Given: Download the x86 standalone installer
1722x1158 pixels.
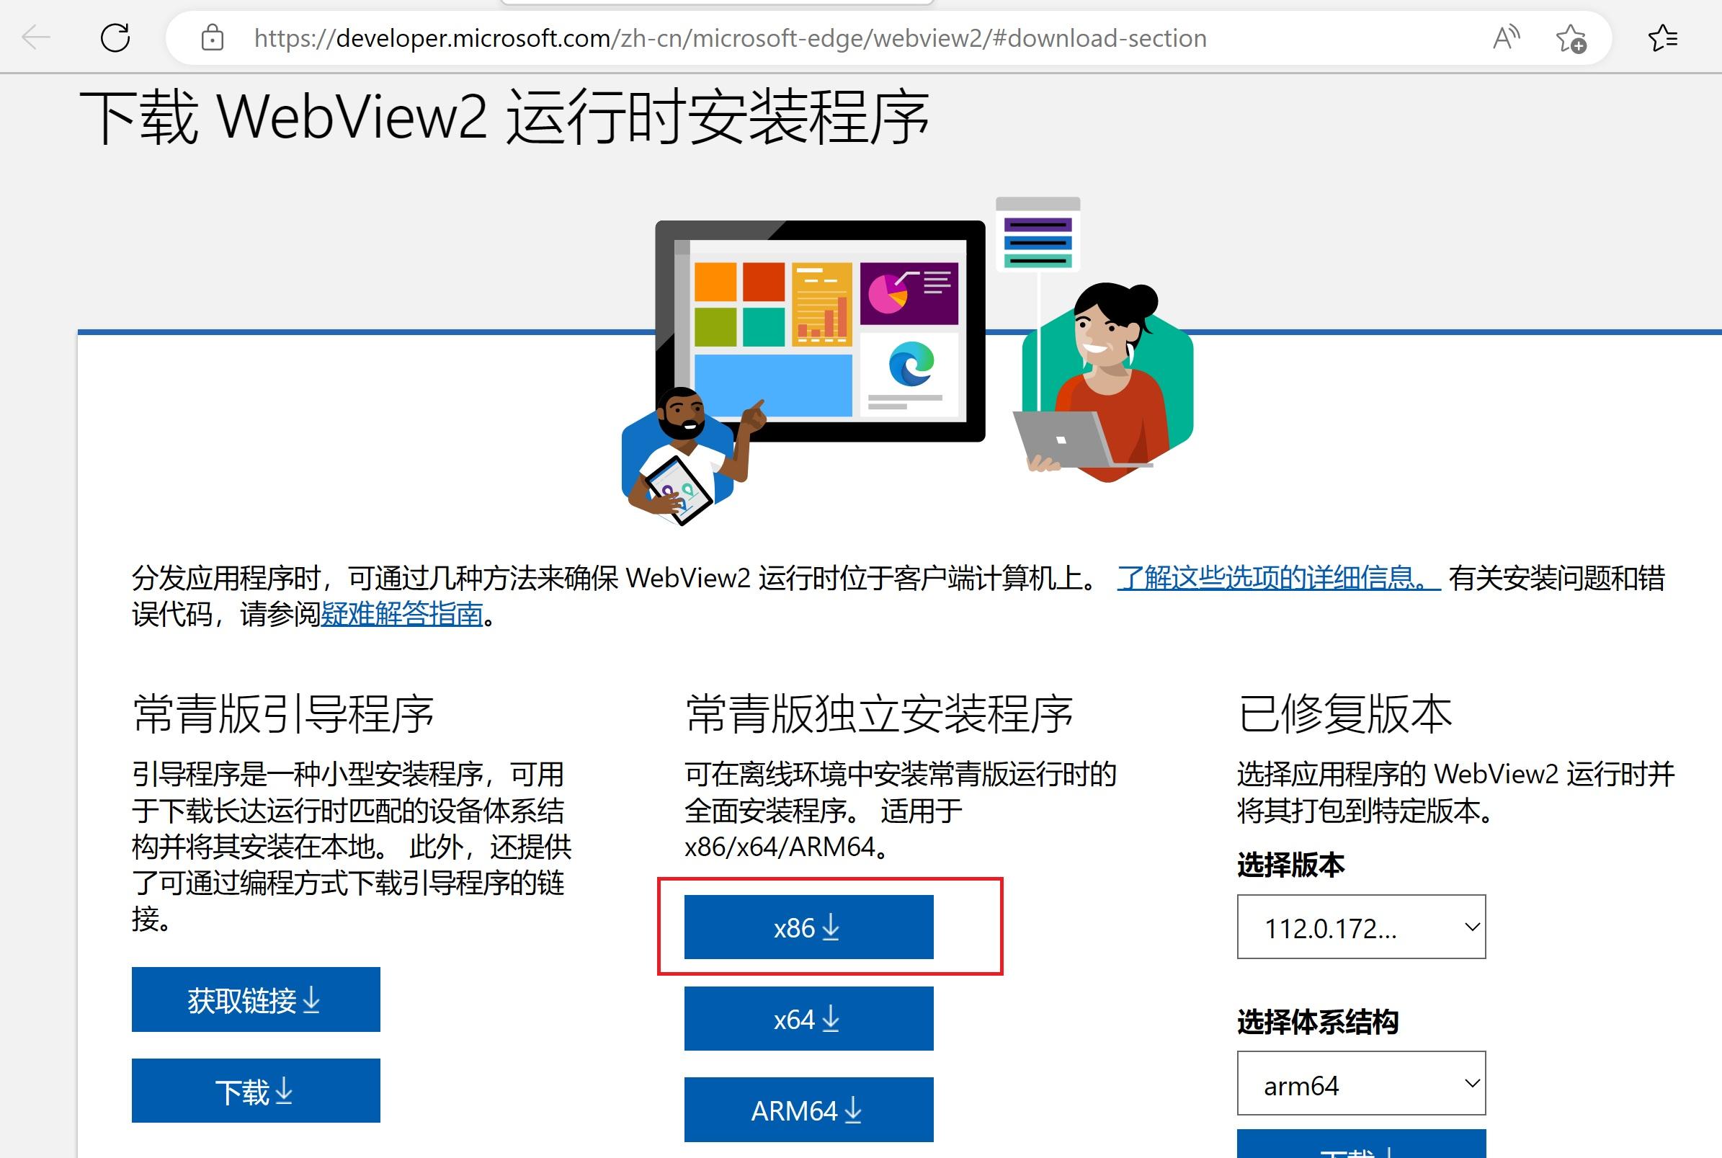Looking at the screenshot, I should click(x=808, y=927).
